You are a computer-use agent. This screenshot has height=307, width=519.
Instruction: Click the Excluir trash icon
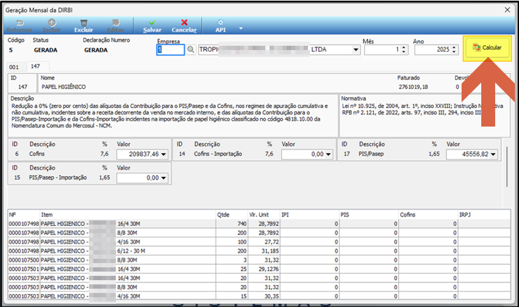pos(84,23)
